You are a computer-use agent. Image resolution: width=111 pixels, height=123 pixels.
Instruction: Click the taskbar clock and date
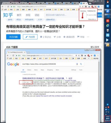click(108, 119)
